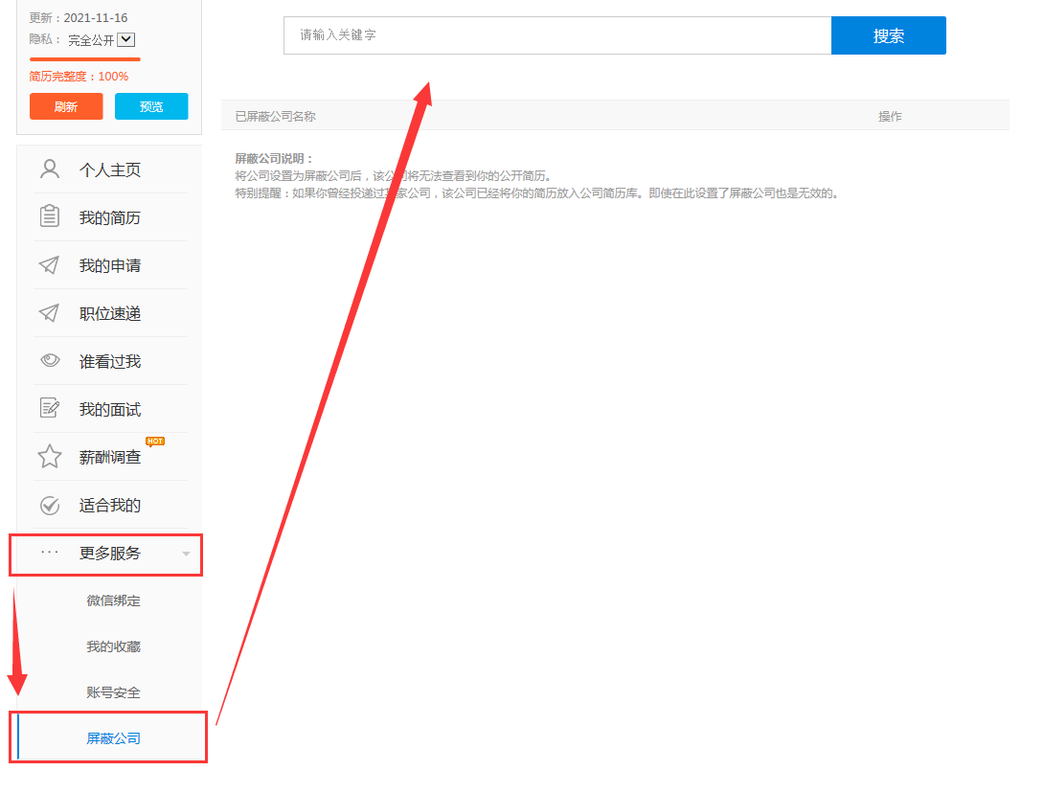
Task: Open the 完全公开 privacy dropdown
Action: click(x=102, y=40)
